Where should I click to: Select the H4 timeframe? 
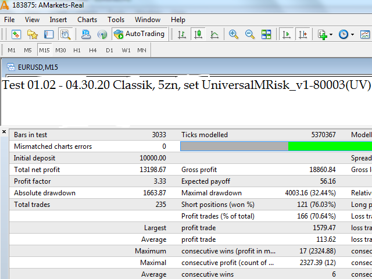click(93, 51)
